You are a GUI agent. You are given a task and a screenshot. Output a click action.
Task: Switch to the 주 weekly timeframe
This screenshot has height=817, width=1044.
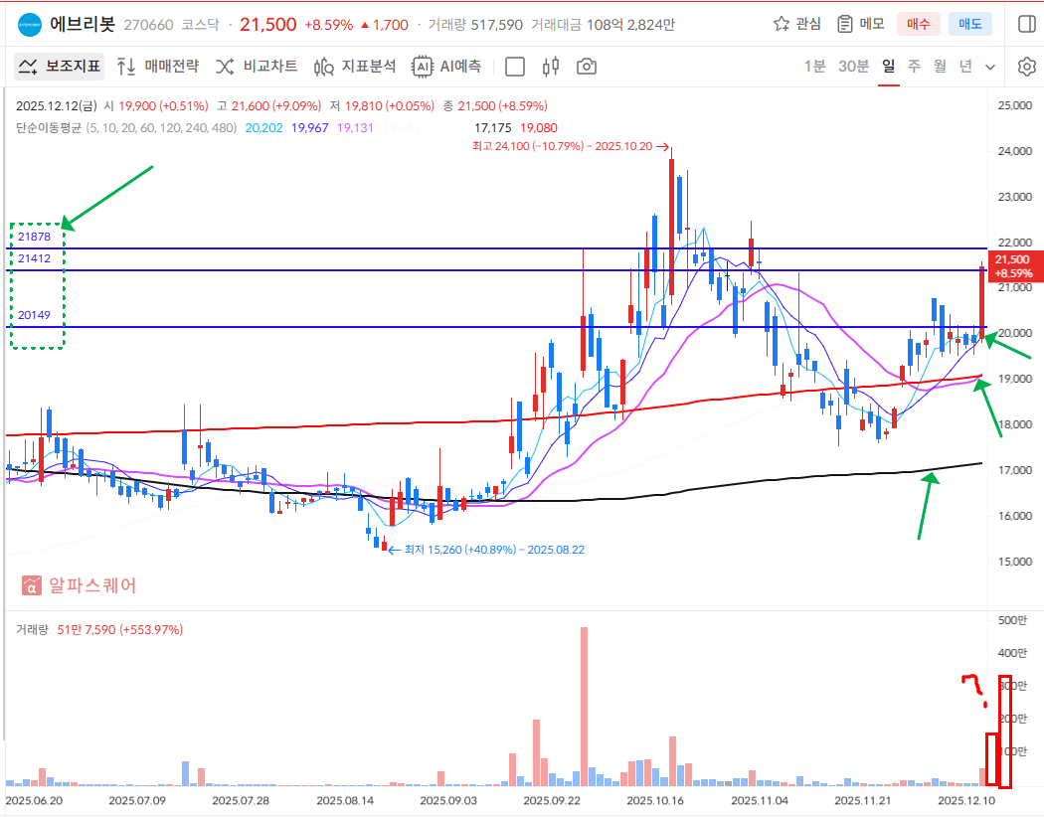tap(914, 67)
